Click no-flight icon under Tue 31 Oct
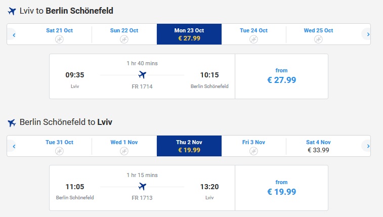Image resolution: width=383 pixels, height=217 pixels. pyautogui.click(x=59, y=151)
